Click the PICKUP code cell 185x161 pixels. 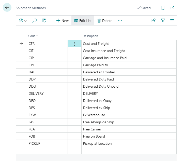point(47,143)
